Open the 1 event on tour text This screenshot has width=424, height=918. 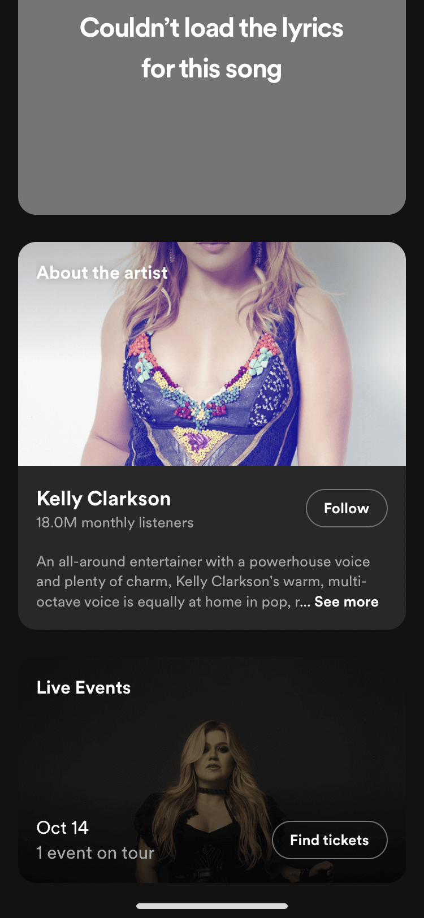[96, 852]
